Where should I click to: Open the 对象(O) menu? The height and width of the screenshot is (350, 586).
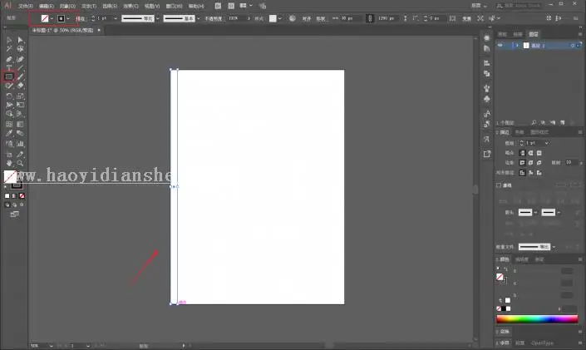coord(67,6)
